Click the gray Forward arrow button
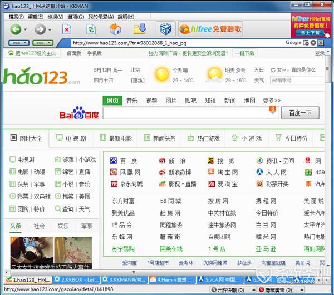The width and height of the screenshot is (334, 295). (40, 29)
